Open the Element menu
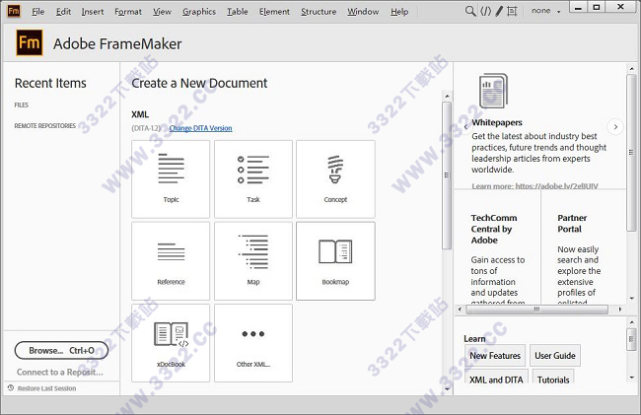 [274, 12]
